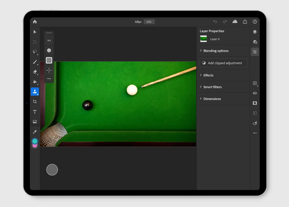Toggle layer visibility eye icon
The image size is (289, 207).
(x=255, y=93)
